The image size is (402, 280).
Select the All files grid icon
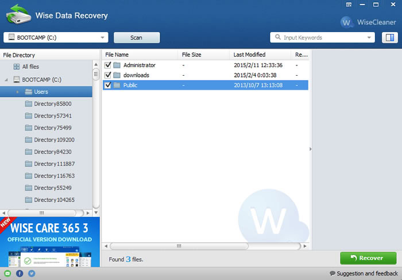click(x=17, y=67)
